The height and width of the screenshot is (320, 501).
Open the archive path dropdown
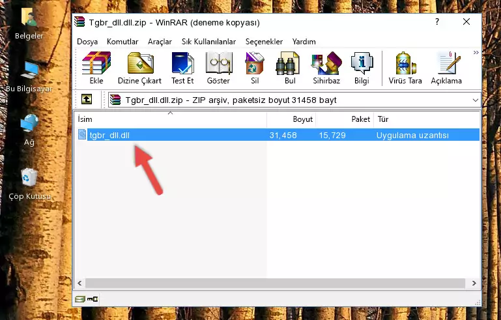pos(475,100)
